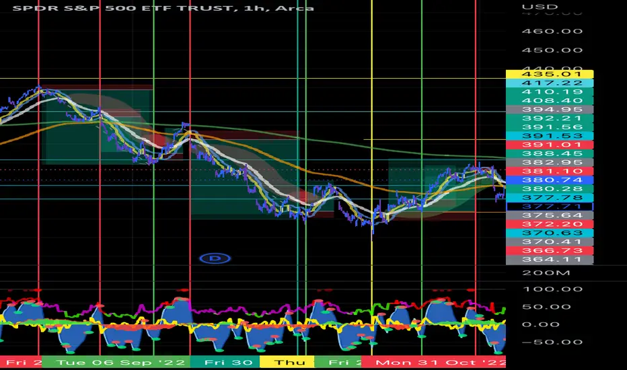The width and height of the screenshot is (627, 370).
Task: Click the 460.00 price axis value
Action: click(x=552, y=31)
